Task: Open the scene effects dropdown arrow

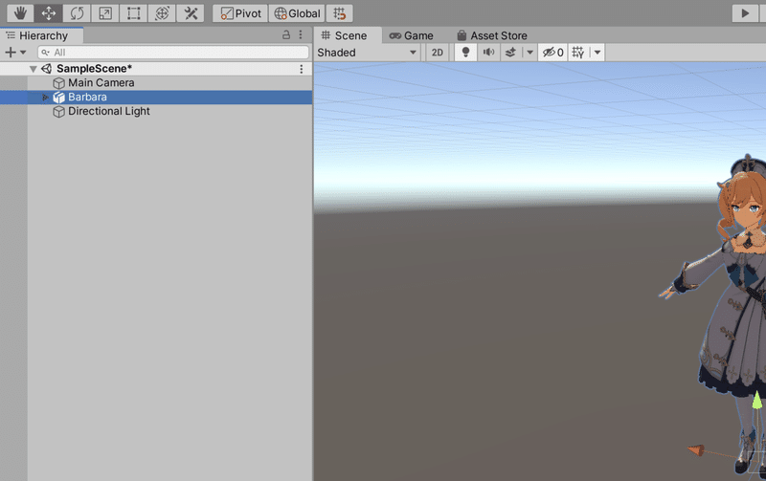Action: click(x=529, y=53)
